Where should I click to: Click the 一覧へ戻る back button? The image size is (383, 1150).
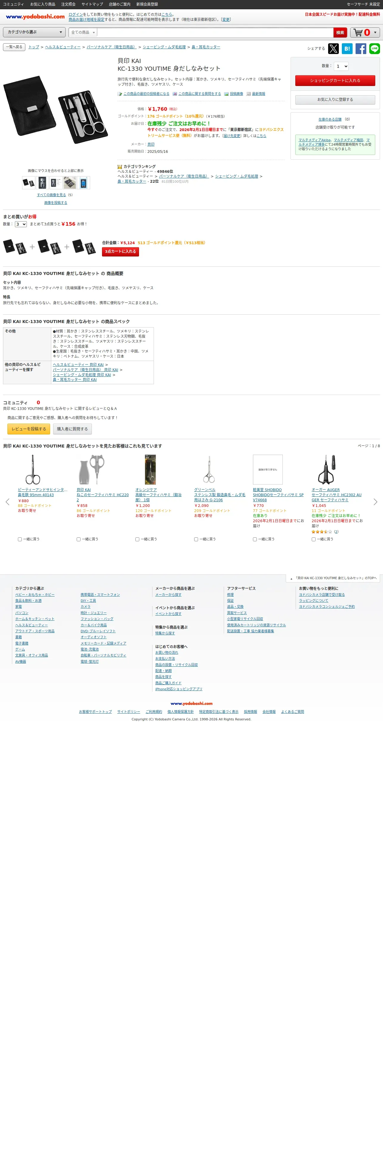pyautogui.click(x=14, y=47)
